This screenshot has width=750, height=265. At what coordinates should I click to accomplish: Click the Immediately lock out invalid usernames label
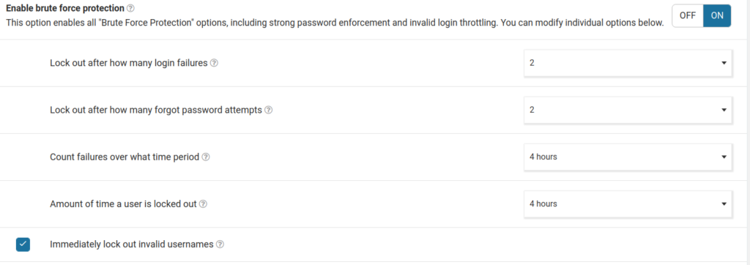132,245
